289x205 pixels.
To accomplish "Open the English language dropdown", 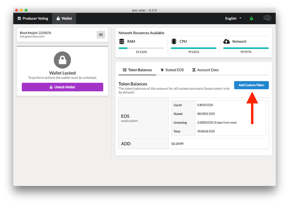I will tap(233, 19).
